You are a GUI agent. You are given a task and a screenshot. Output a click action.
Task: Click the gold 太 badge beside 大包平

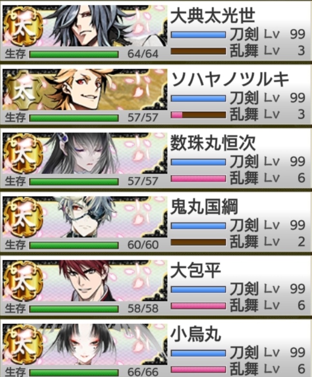click(x=23, y=281)
